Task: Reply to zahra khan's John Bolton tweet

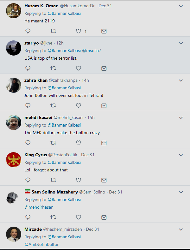Action: coord(28,105)
